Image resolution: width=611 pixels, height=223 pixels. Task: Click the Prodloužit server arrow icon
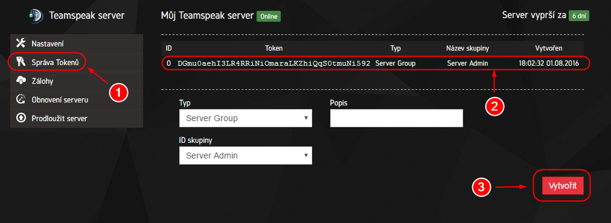coord(21,118)
